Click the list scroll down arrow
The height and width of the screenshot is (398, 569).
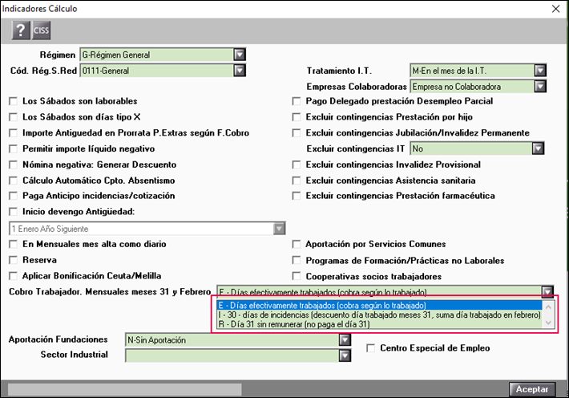(548, 323)
